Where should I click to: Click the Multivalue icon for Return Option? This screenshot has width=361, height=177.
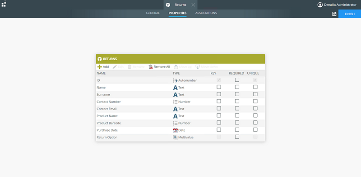(175, 137)
